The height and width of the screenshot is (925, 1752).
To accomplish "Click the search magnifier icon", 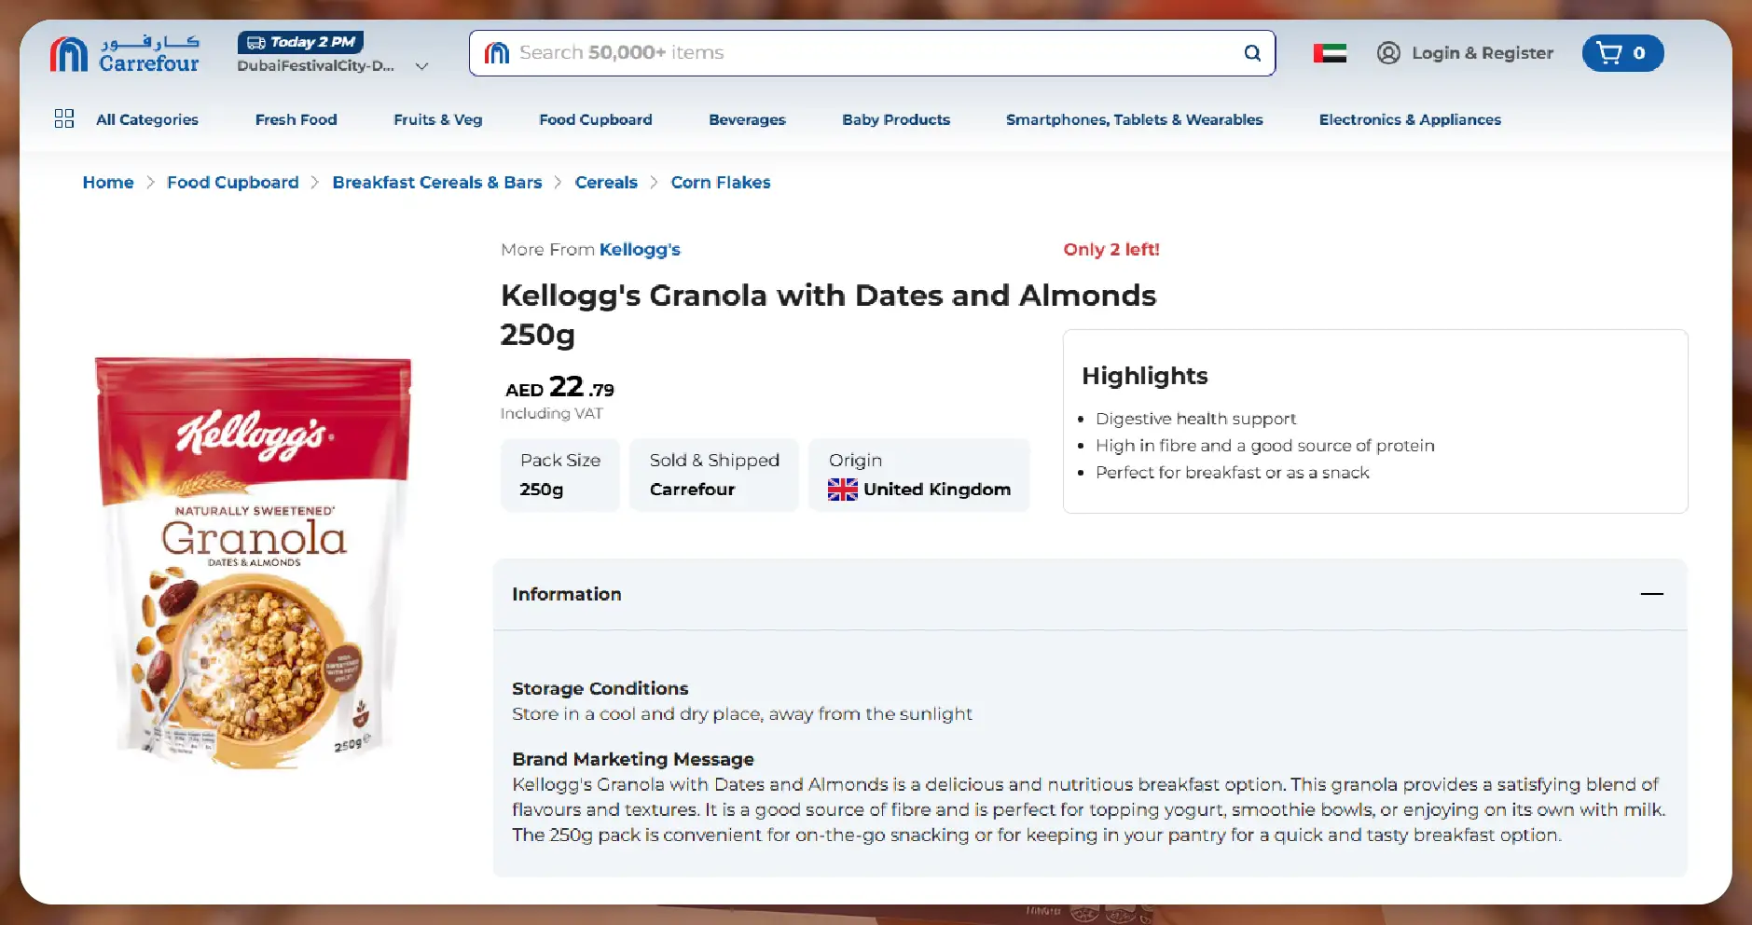I will pos(1252,53).
